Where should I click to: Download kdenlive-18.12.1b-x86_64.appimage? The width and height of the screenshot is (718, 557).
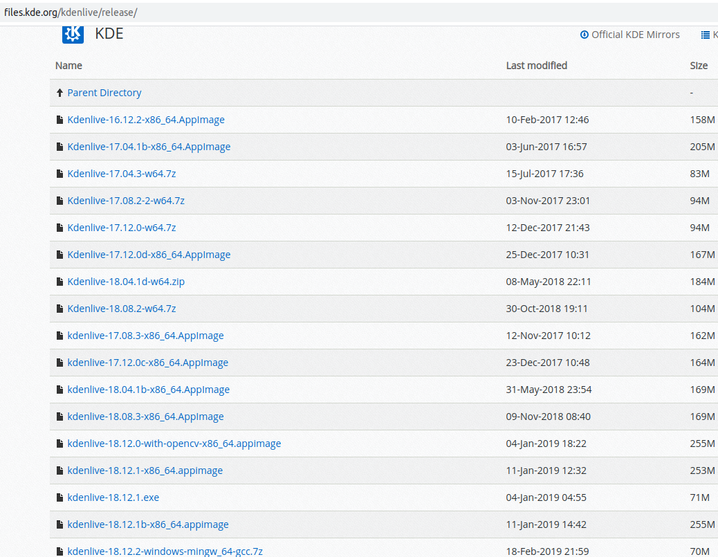(148, 525)
